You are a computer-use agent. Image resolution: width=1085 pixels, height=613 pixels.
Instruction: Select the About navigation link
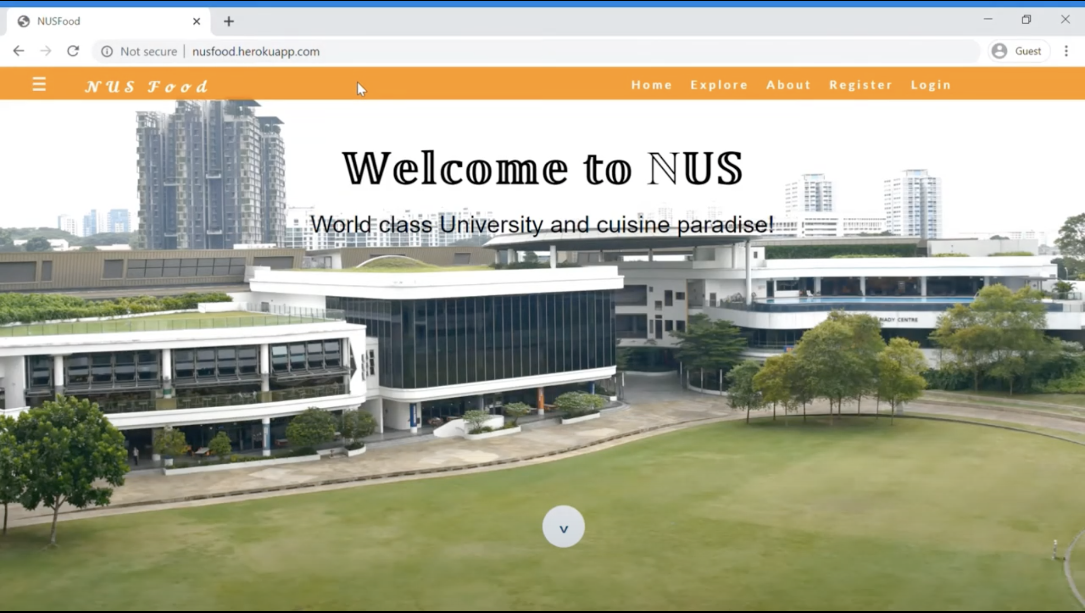pos(788,85)
